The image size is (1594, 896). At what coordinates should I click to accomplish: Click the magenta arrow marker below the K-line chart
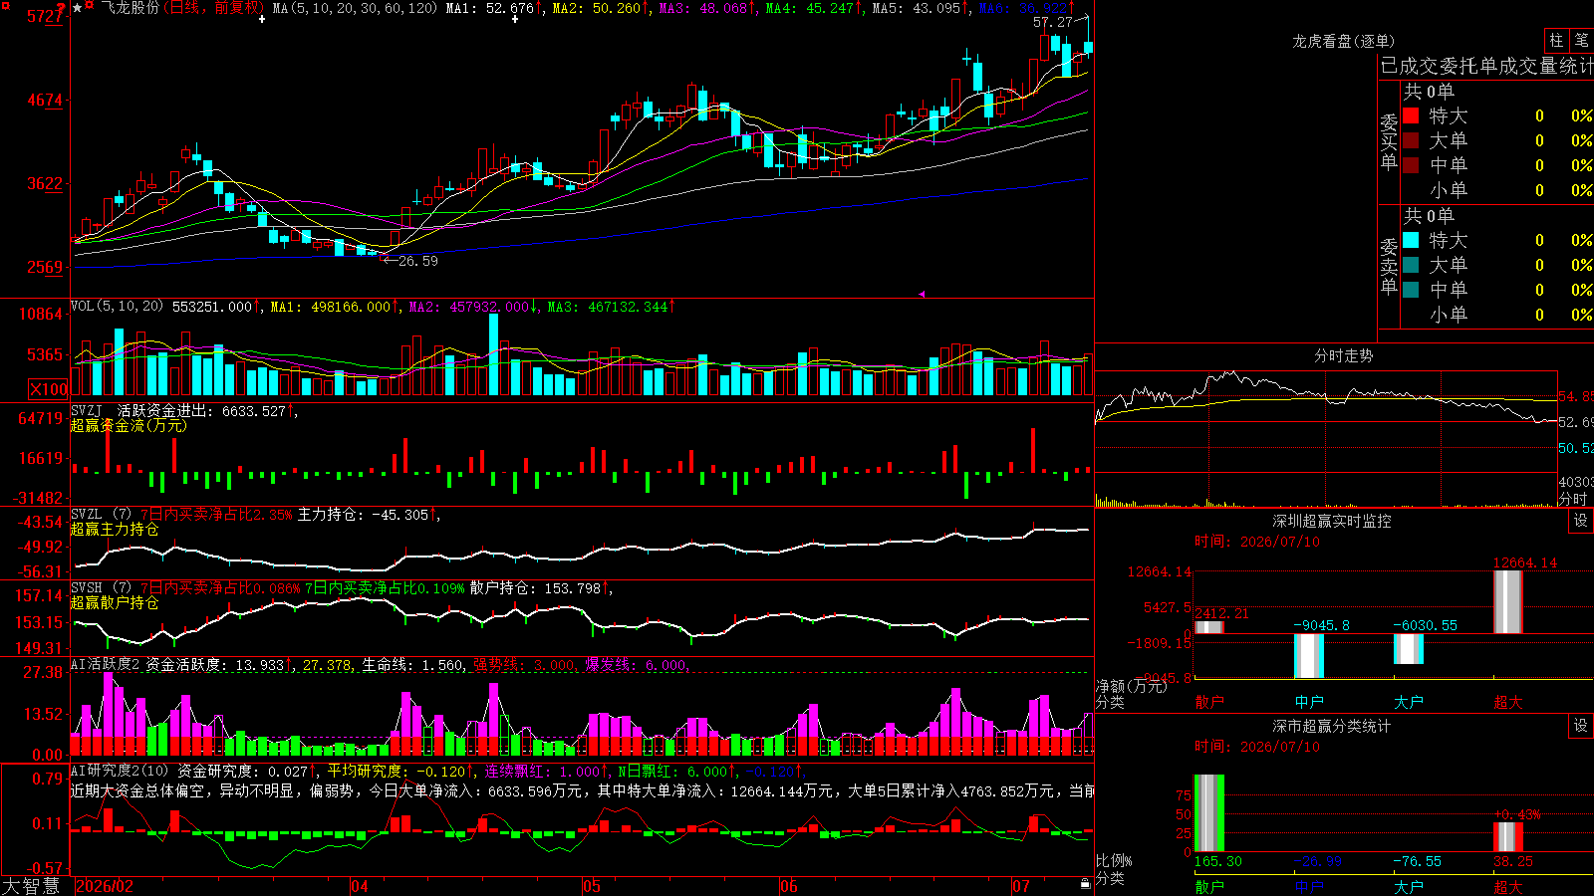point(921,294)
